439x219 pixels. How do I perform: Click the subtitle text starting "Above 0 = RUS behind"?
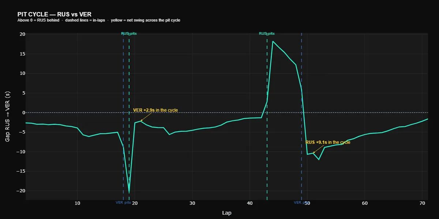click(x=99, y=20)
